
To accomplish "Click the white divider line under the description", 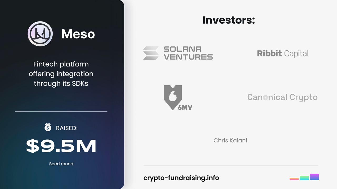I will (x=61, y=111).
